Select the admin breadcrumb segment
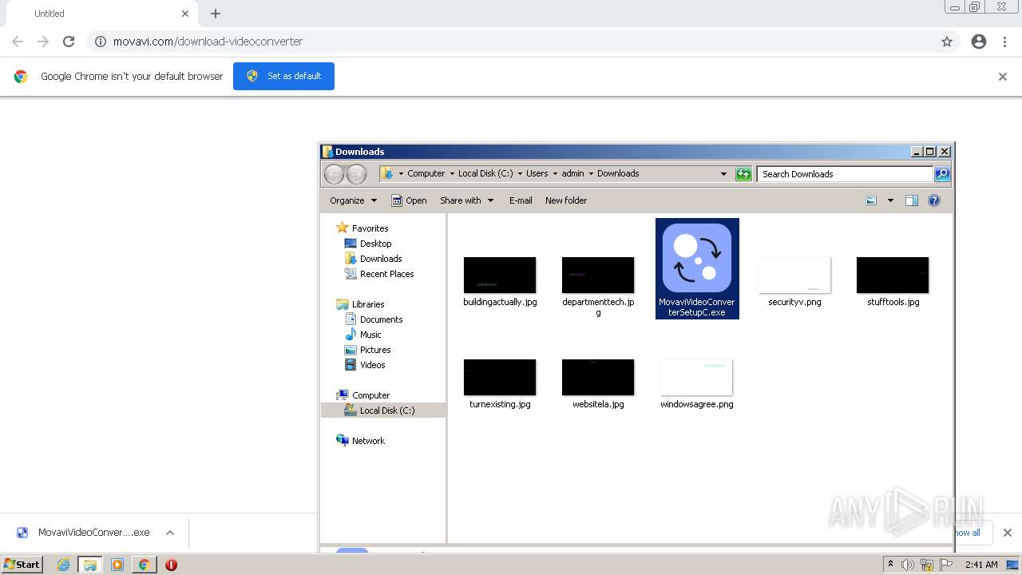The height and width of the screenshot is (575, 1022). click(x=572, y=173)
